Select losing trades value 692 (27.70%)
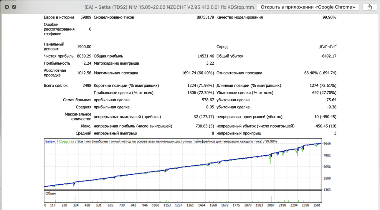Screen dimensions: 380x210 coord(324,93)
